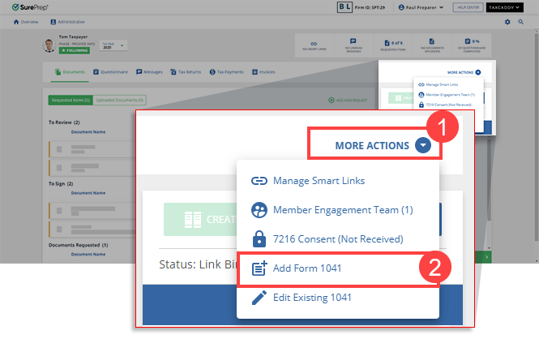Choose Edit Existing 1041 from menu
The width and height of the screenshot is (539, 339).
tap(312, 297)
